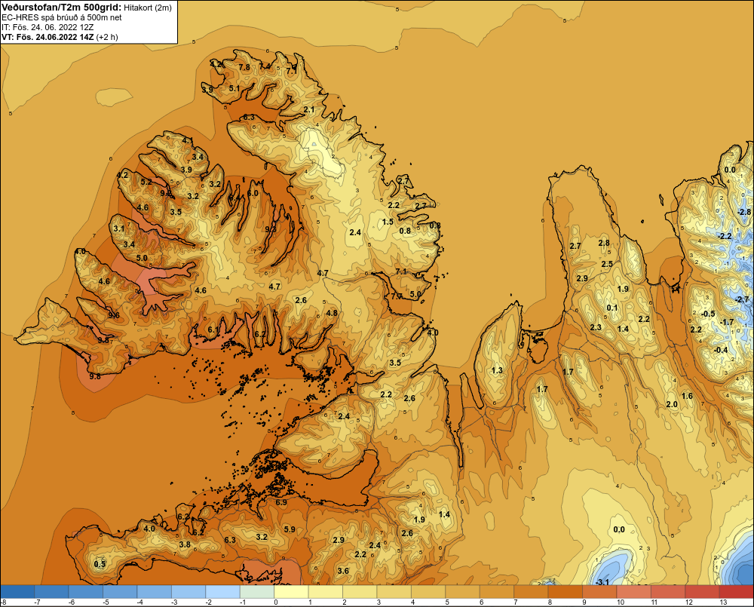The height and width of the screenshot is (607, 754).
Task: Click the 2.5 temperature value
Action: 607,264
